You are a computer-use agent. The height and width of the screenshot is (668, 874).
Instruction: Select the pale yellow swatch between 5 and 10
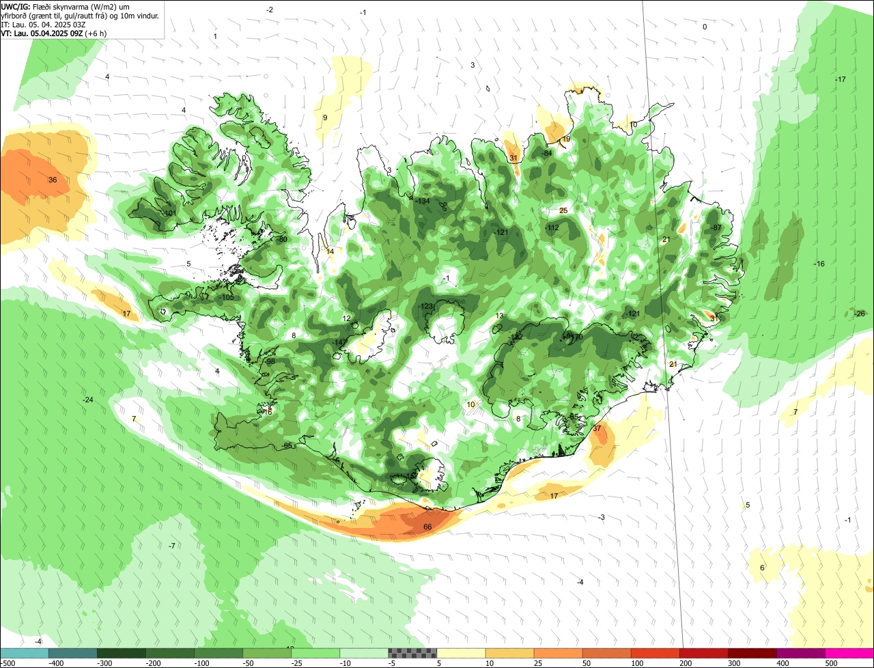pos(461,654)
